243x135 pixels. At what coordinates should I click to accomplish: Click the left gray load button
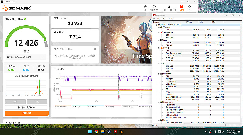tap(15, 102)
